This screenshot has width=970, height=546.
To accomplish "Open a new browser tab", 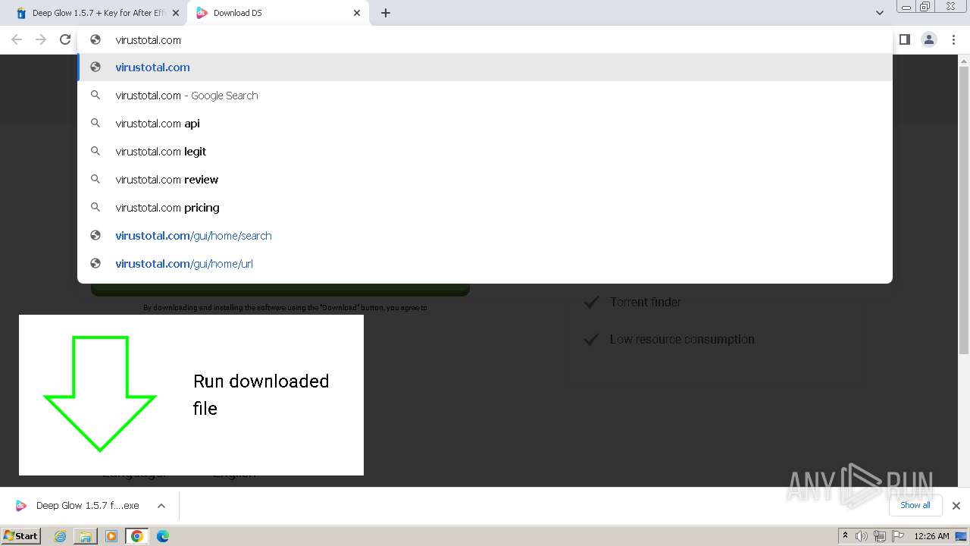I will 385,13.
